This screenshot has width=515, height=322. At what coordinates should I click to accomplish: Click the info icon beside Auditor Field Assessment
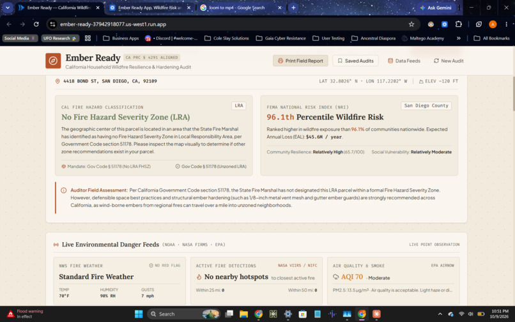[x=64, y=190]
